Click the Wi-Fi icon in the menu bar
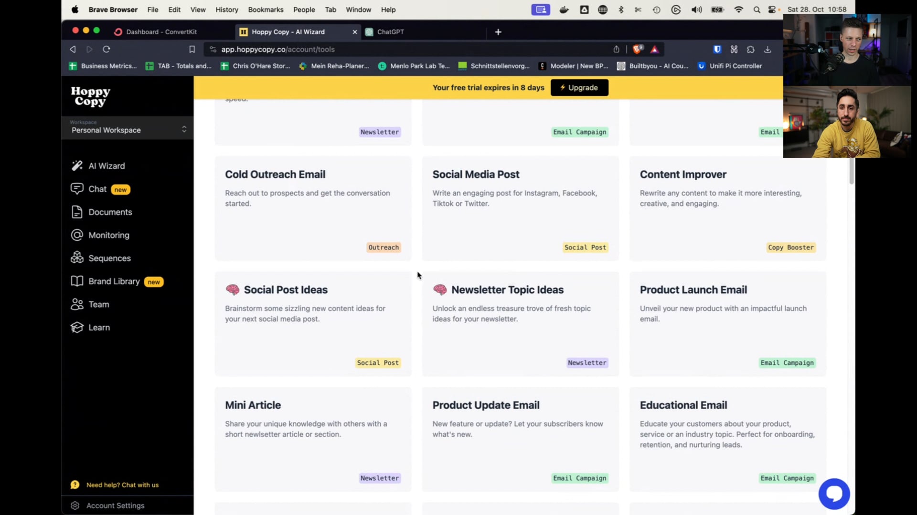 click(738, 10)
